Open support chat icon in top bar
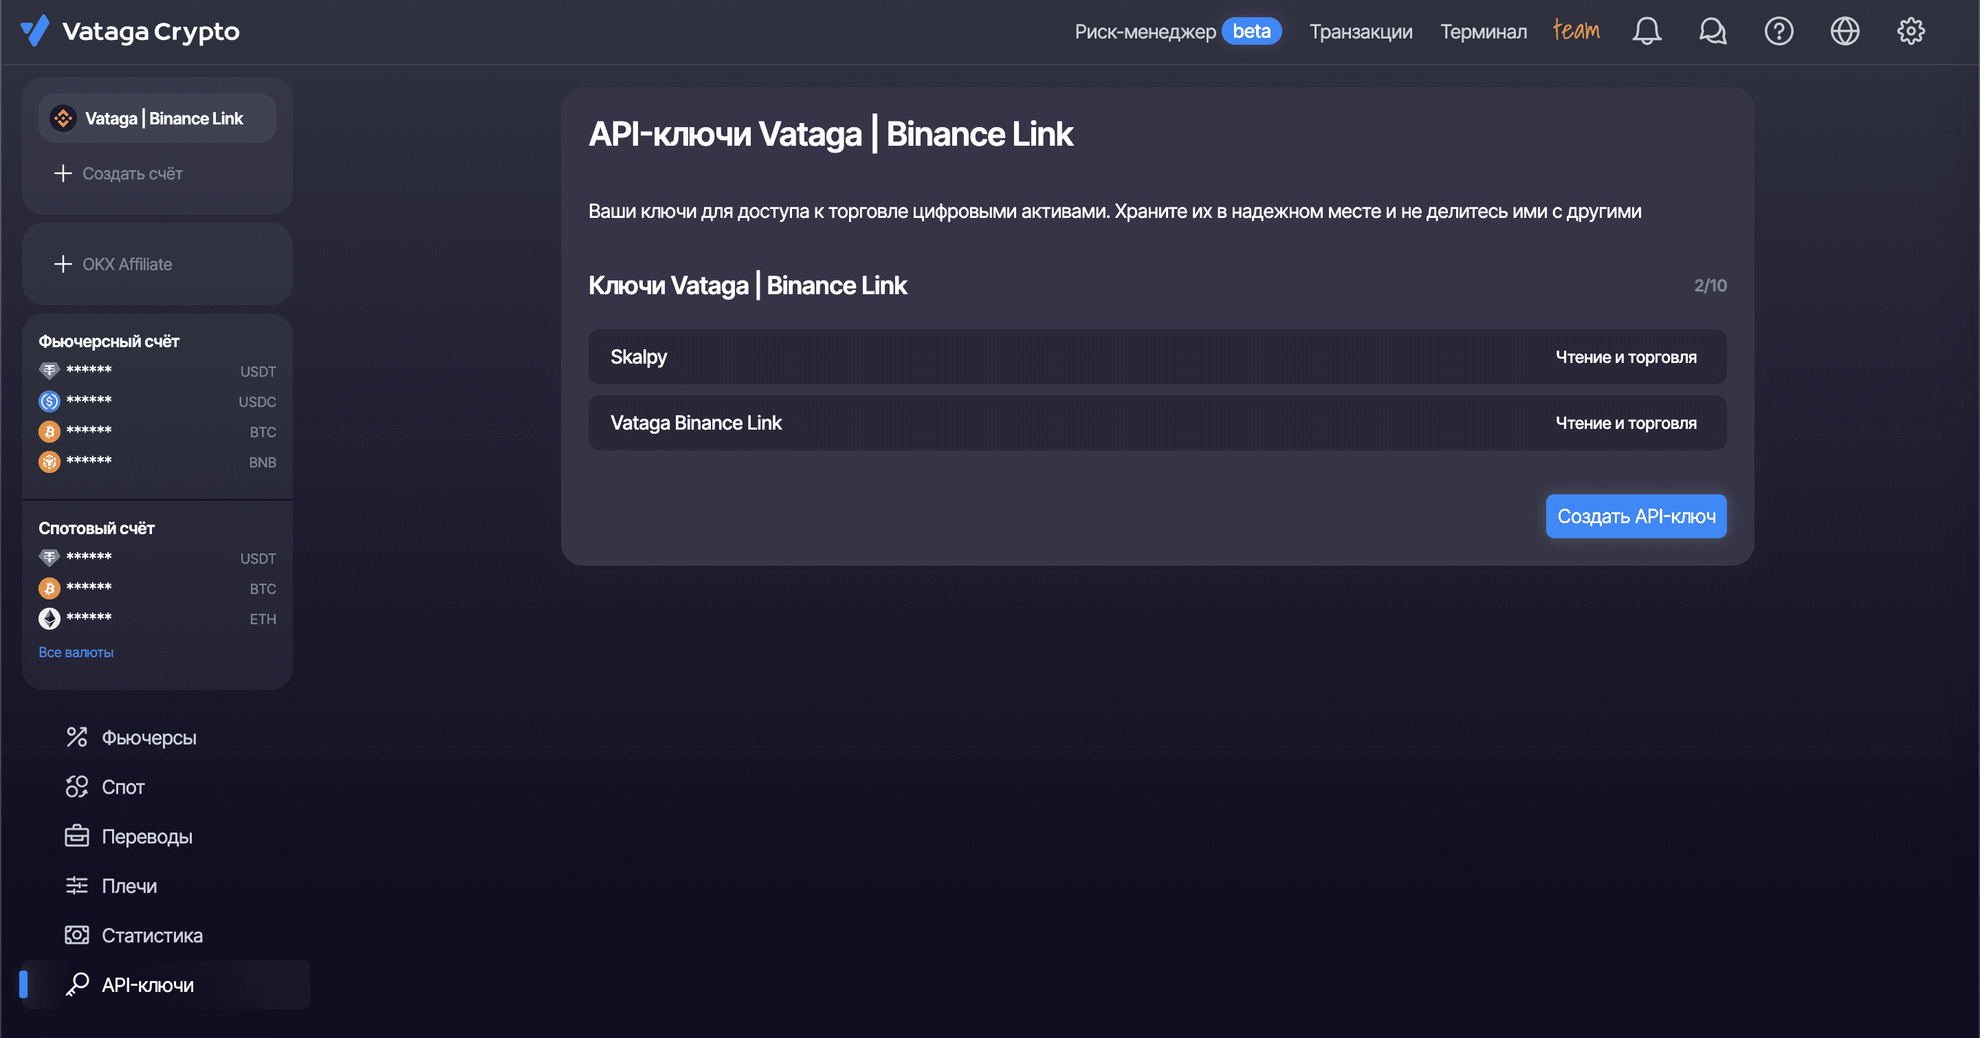The width and height of the screenshot is (1980, 1038). (x=1713, y=32)
